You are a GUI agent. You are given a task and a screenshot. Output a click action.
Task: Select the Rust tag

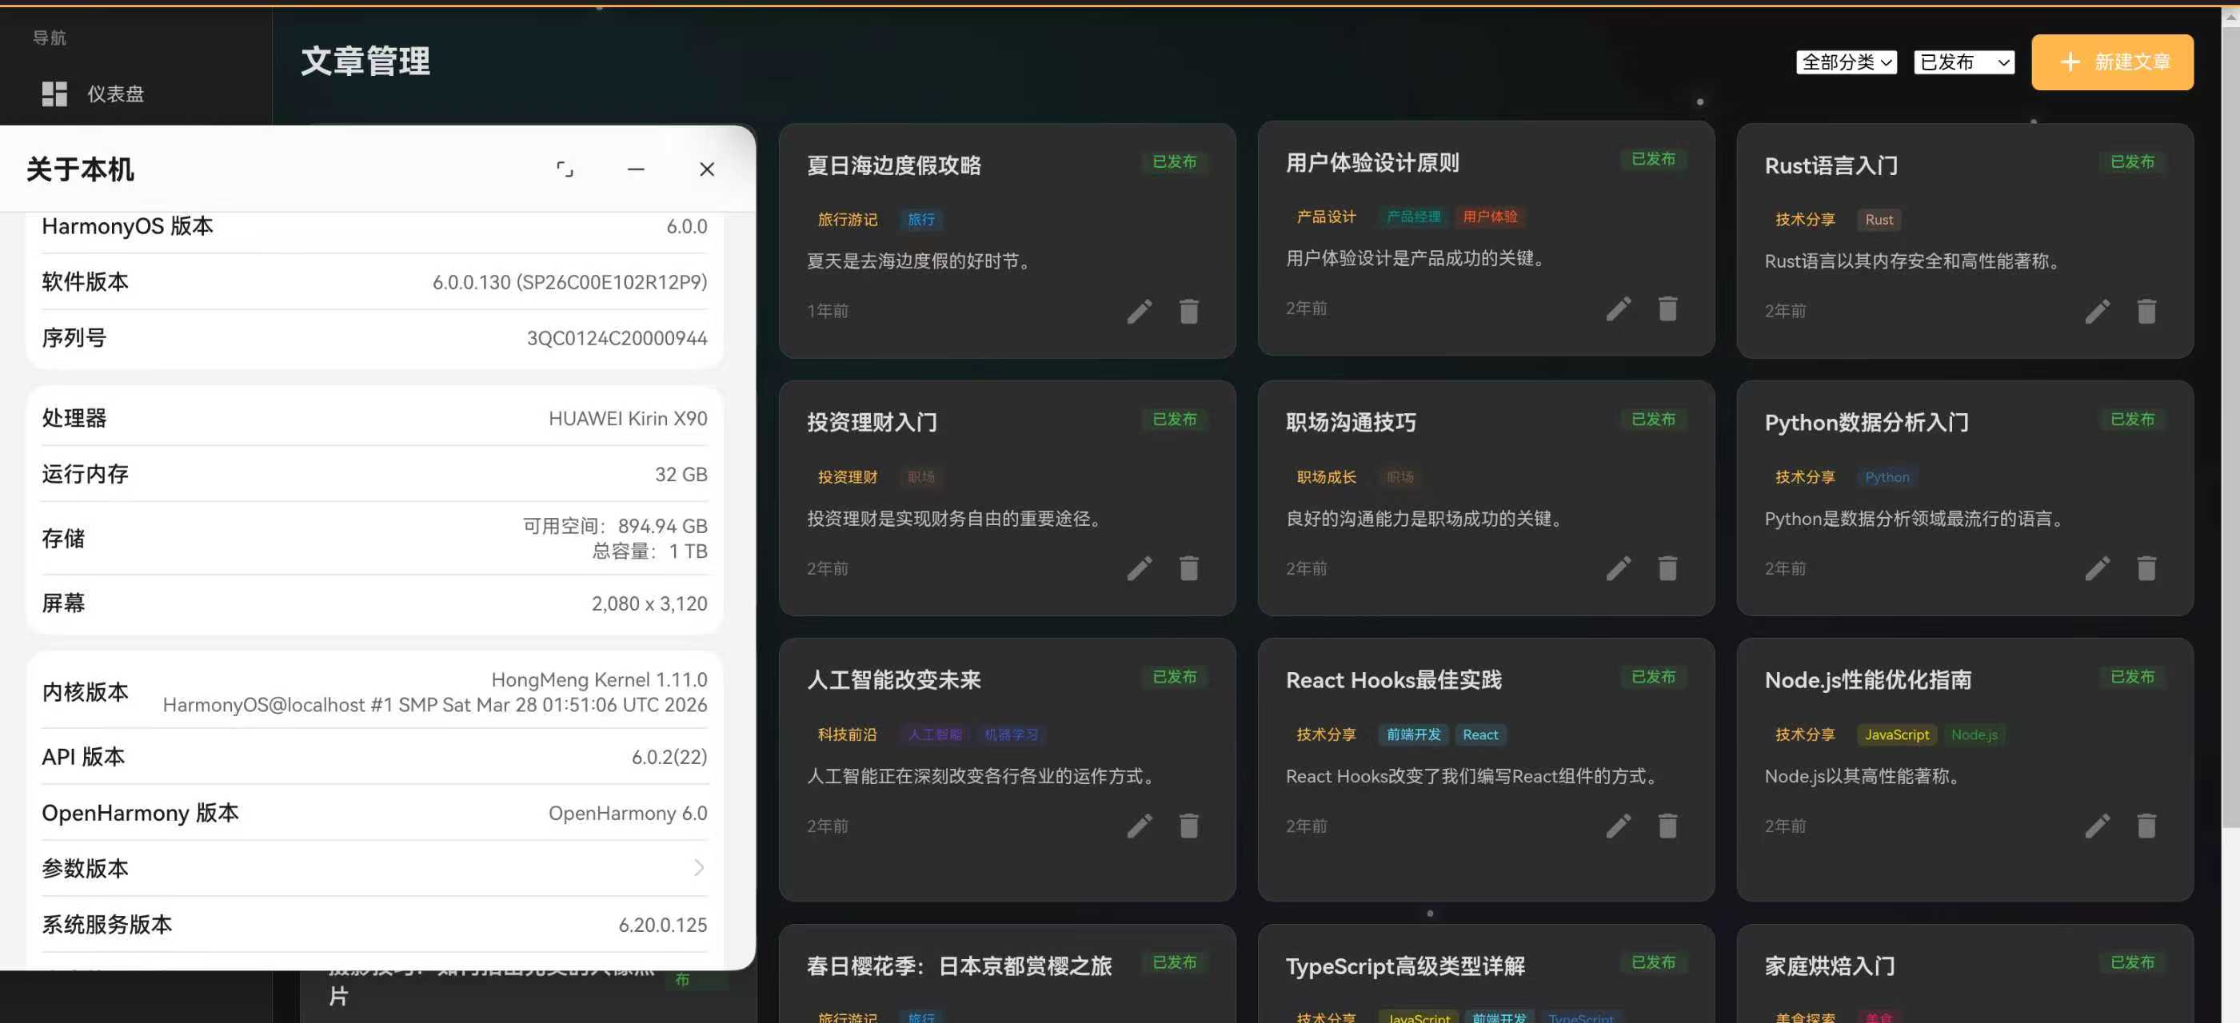pyautogui.click(x=1879, y=220)
